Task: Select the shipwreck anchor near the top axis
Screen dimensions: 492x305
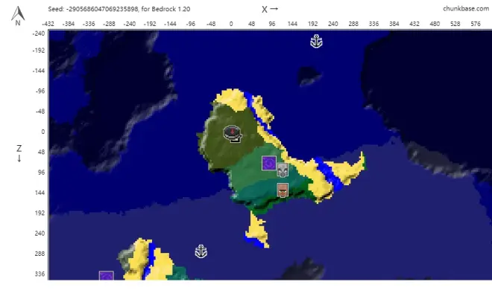Action: click(316, 42)
